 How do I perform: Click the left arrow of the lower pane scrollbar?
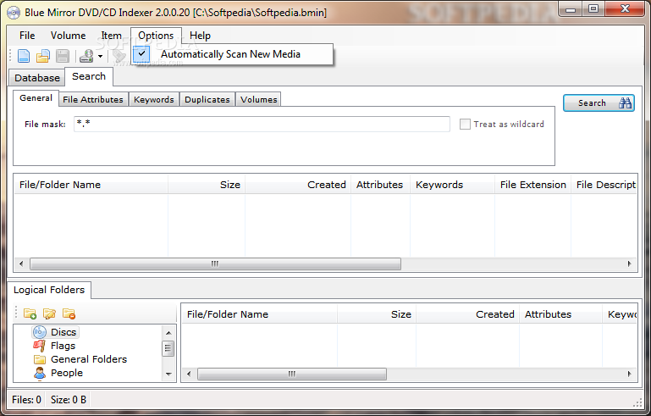click(189, 374)
